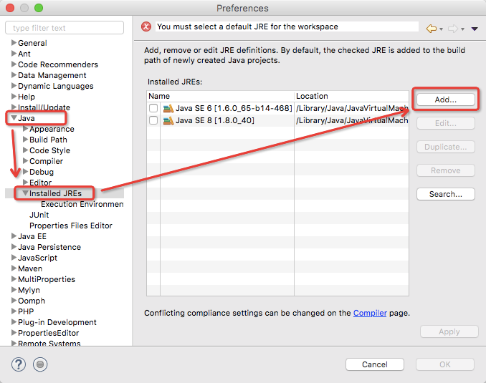Select Mylyn tree item
486x383 pixels.
(x=29, y=290)
